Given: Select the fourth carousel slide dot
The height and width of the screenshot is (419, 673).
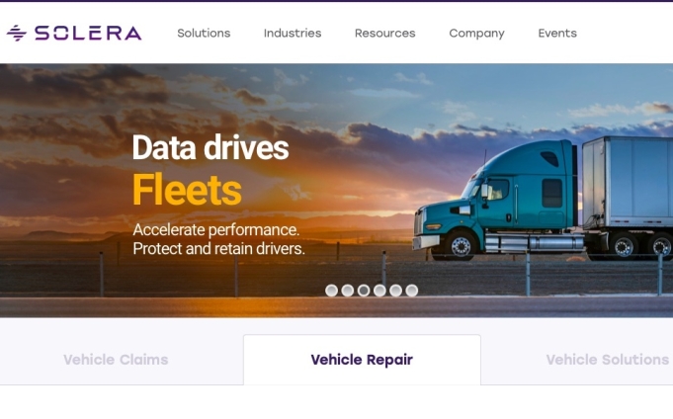Looking at the screenshot, I should [379, 291].
